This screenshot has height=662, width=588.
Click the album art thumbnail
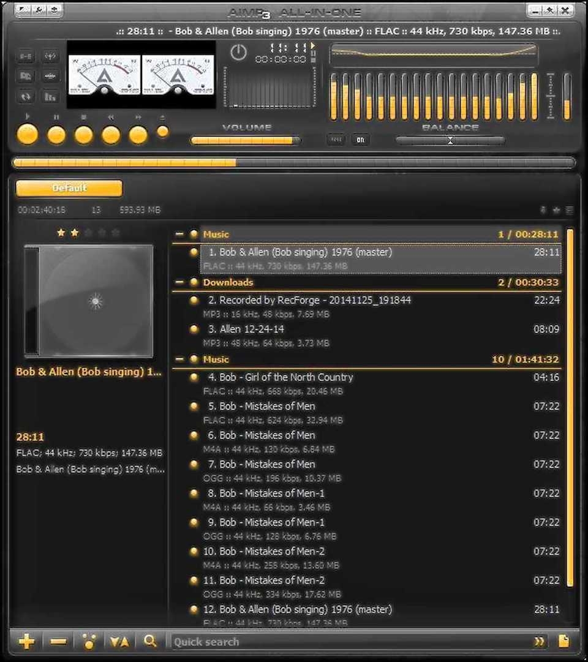pos(89,301)
